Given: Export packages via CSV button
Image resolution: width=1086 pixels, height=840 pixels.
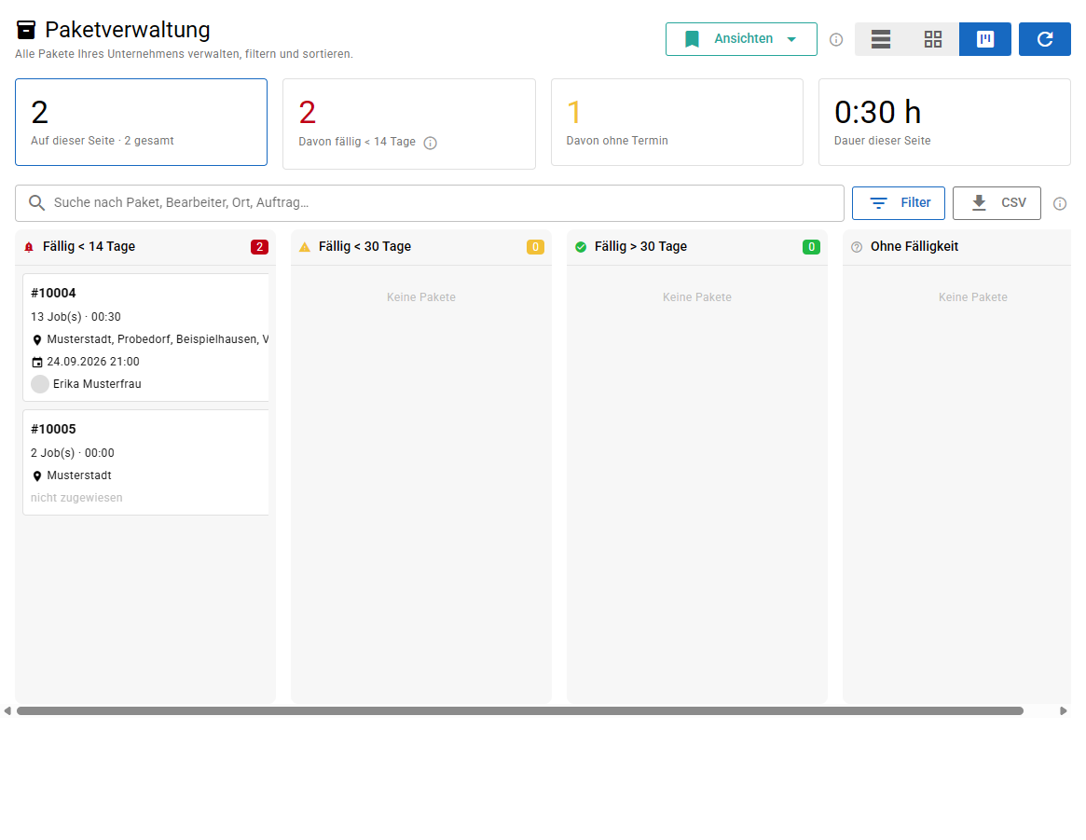Looking at the screenshot, I should (997, 203).
